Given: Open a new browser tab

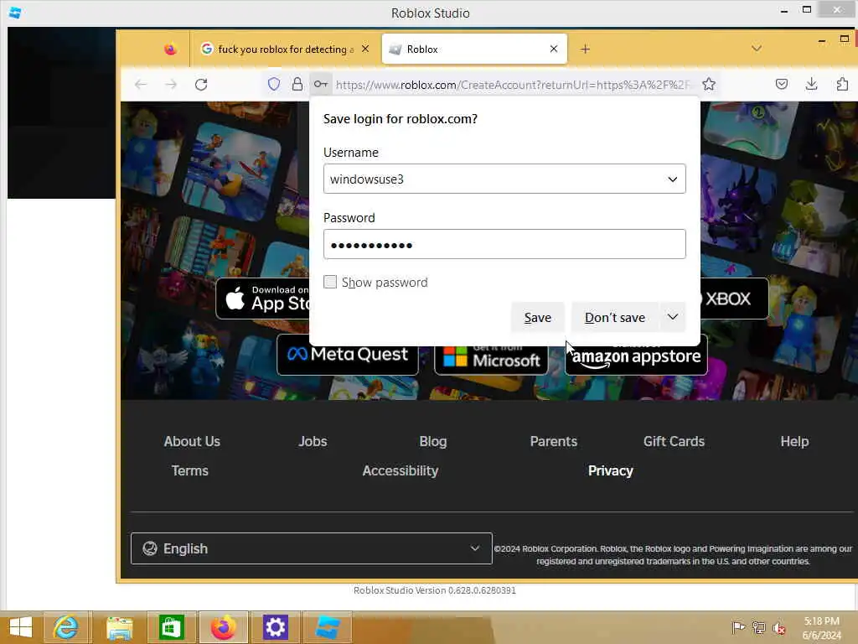Looking at the screenshot, I should click(585, 49).
